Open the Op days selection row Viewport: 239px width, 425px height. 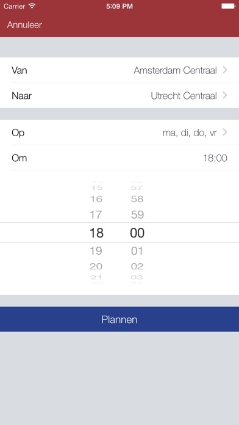(x=120, y=133)
